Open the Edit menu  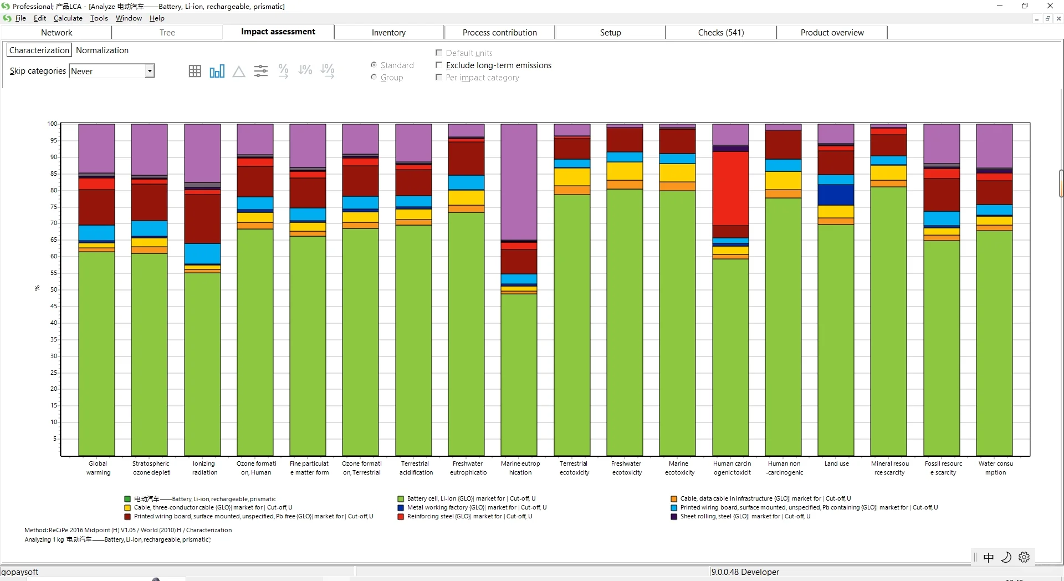[40, 18]
